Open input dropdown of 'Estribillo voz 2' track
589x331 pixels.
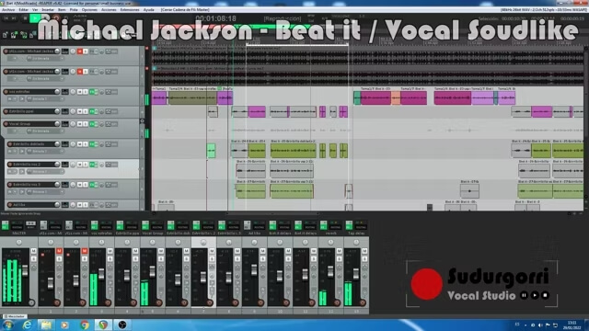(45, 172)
